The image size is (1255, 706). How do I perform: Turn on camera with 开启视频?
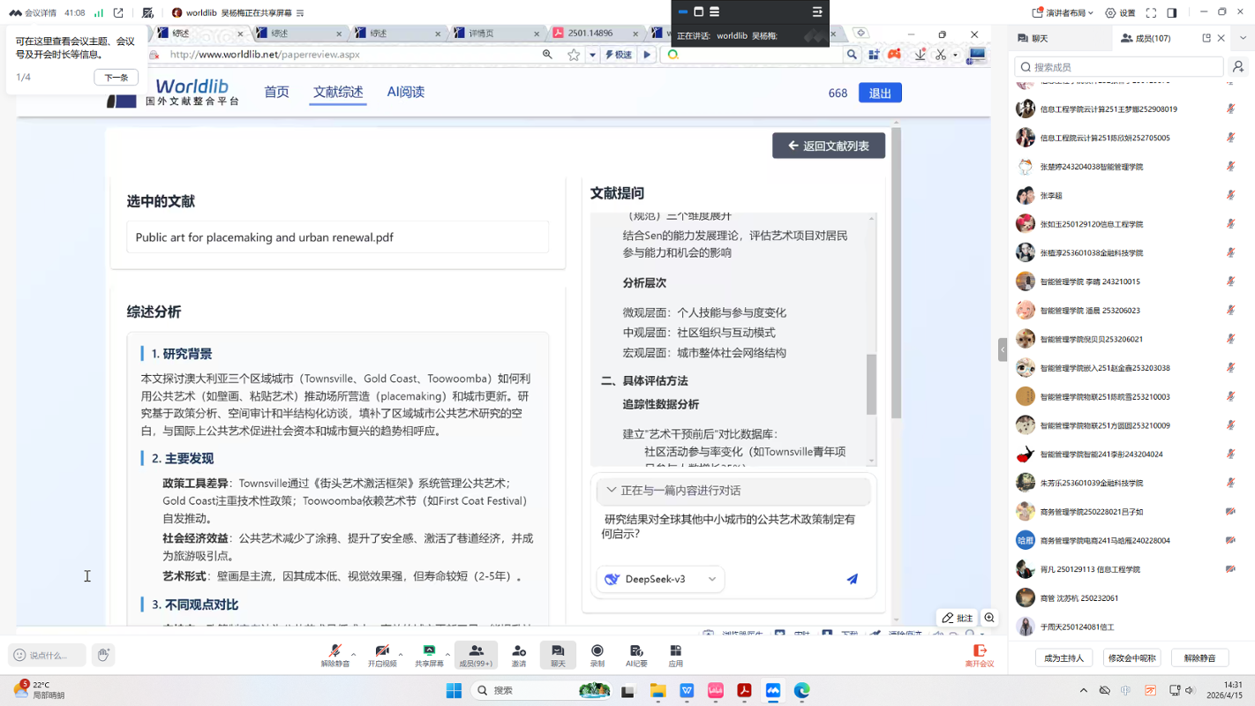pyautogui.click(x=382, y=654)
